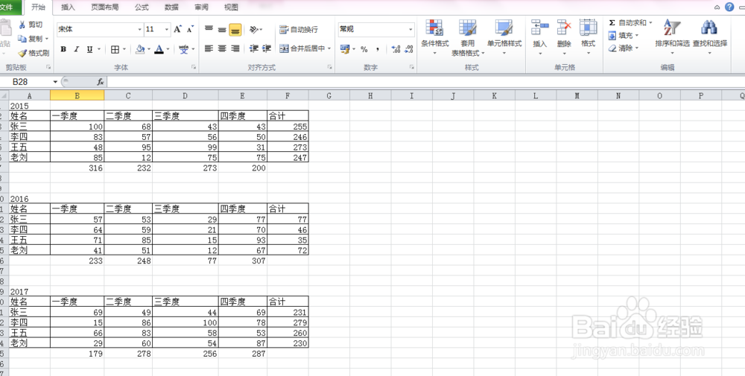Open the font size dropdown showing 11
Viewport: 745px width, 376px height.
(x=167, y=30)
